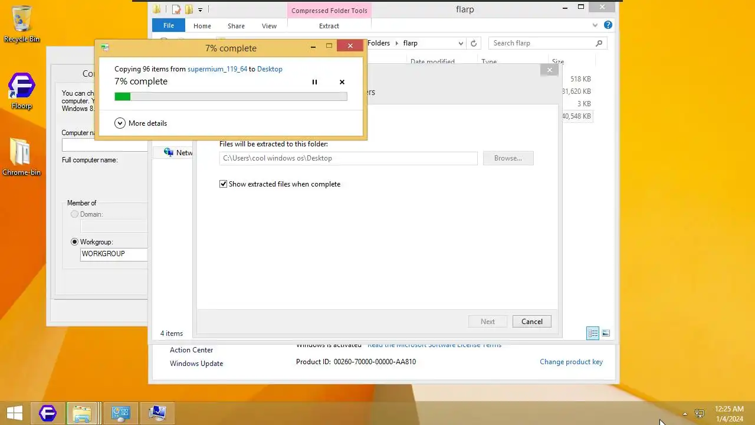Click the network tray icon
Image resolution: width=755 pixels, height=425 pixels.
coord(700,413)
